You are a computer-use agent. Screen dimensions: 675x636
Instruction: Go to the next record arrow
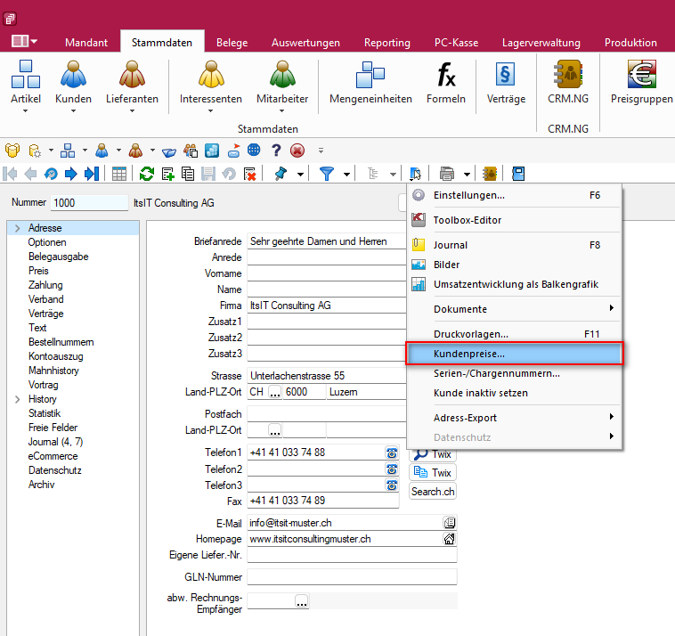tap(70, 174)
